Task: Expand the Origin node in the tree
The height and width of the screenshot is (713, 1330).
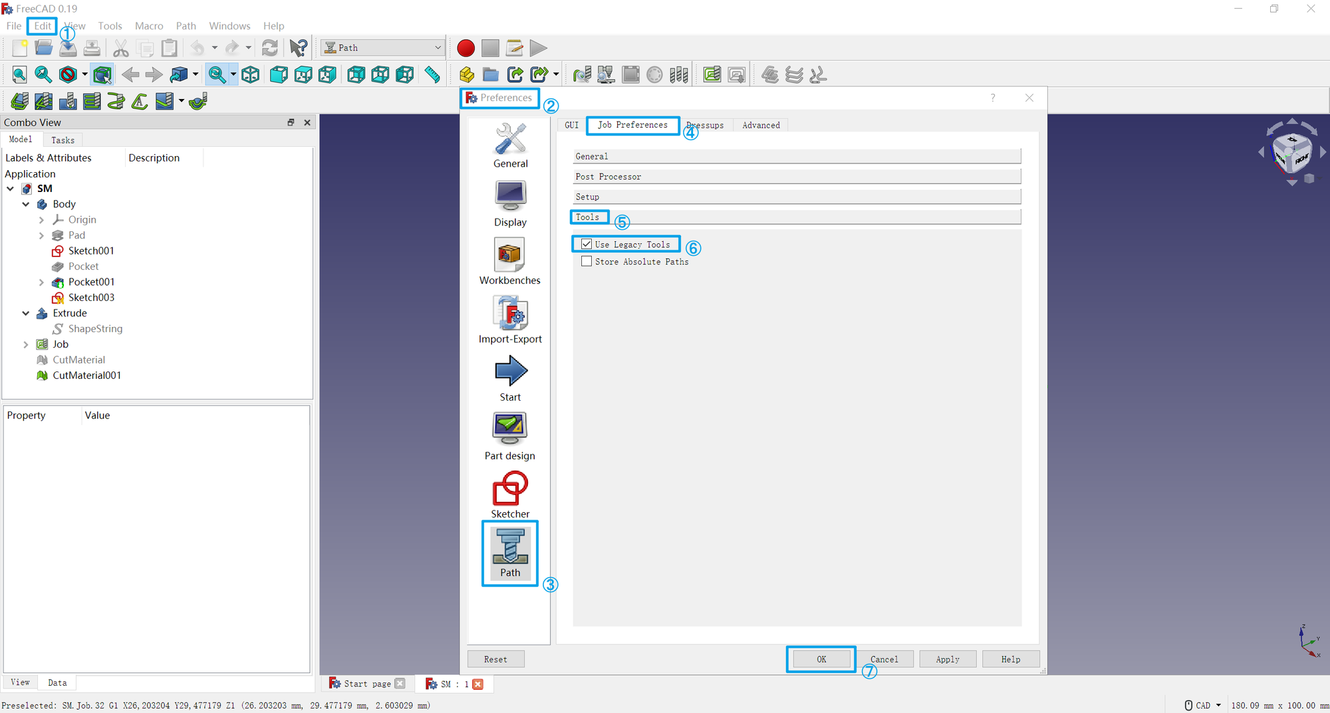Action: click(x=41, y=219)
